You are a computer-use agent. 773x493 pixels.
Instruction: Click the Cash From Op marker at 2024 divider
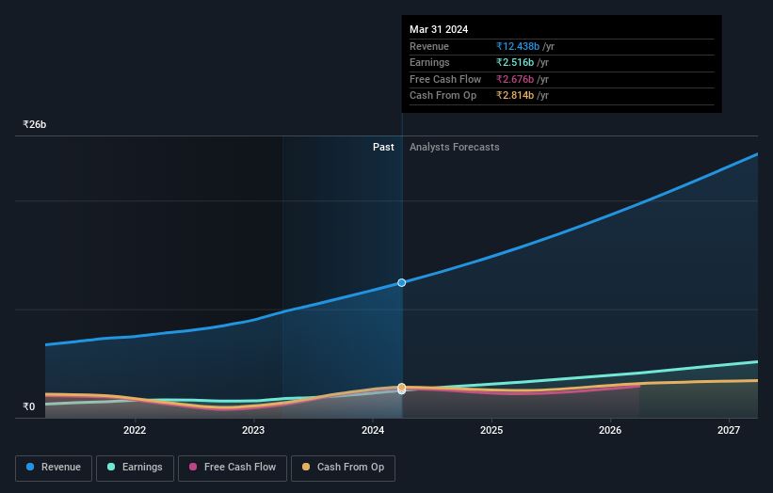402,387
